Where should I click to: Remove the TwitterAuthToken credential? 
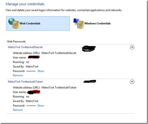click(x=18, y=110)
